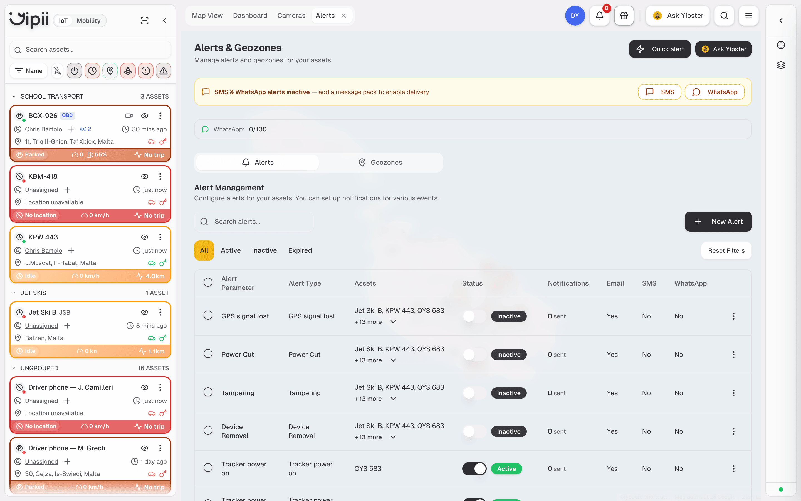
Task: Click the WhatsApp message pack button
Action: tap(714, 92)
